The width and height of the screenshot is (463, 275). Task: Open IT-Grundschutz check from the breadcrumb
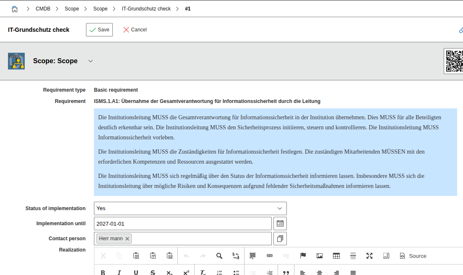146,8
